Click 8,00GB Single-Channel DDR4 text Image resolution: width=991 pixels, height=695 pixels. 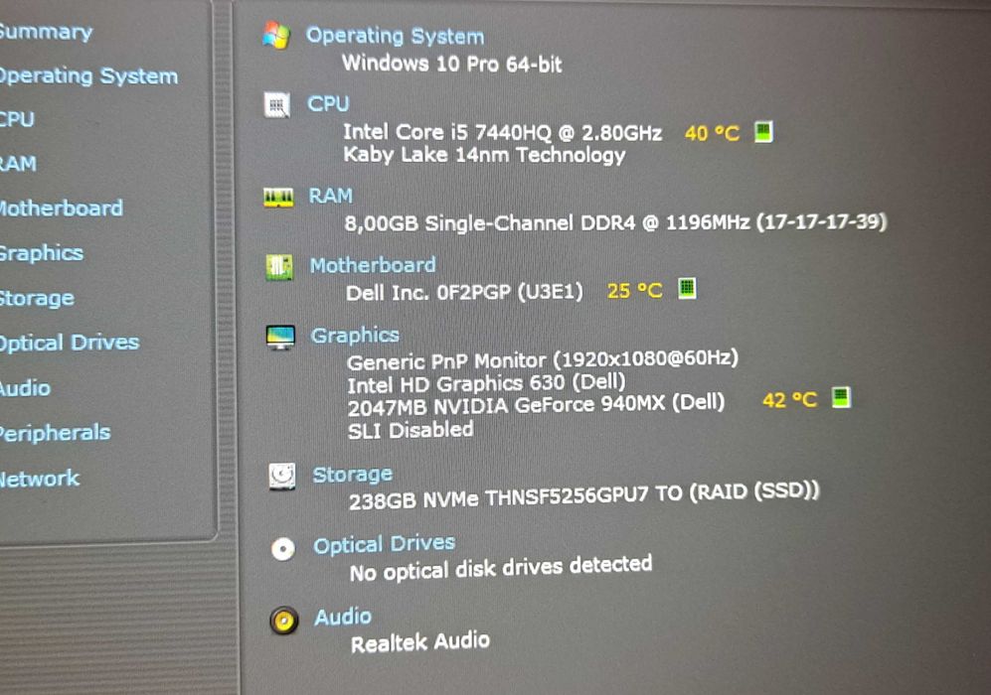pos(615,222)
